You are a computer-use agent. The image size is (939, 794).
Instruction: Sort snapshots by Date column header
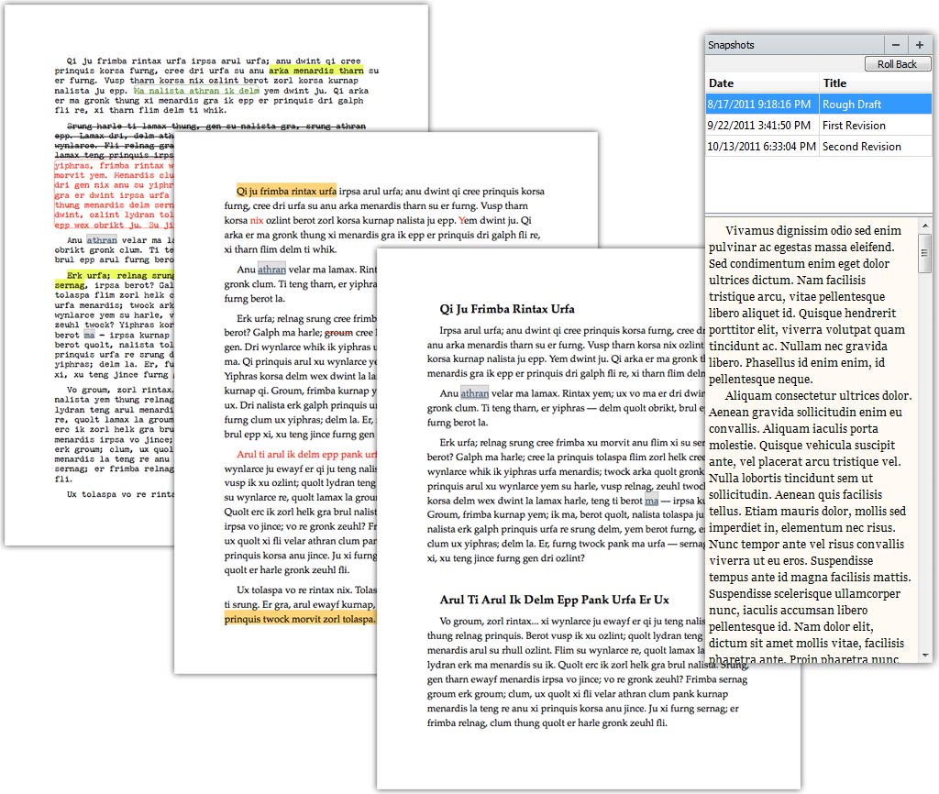(x=762, y=83)
